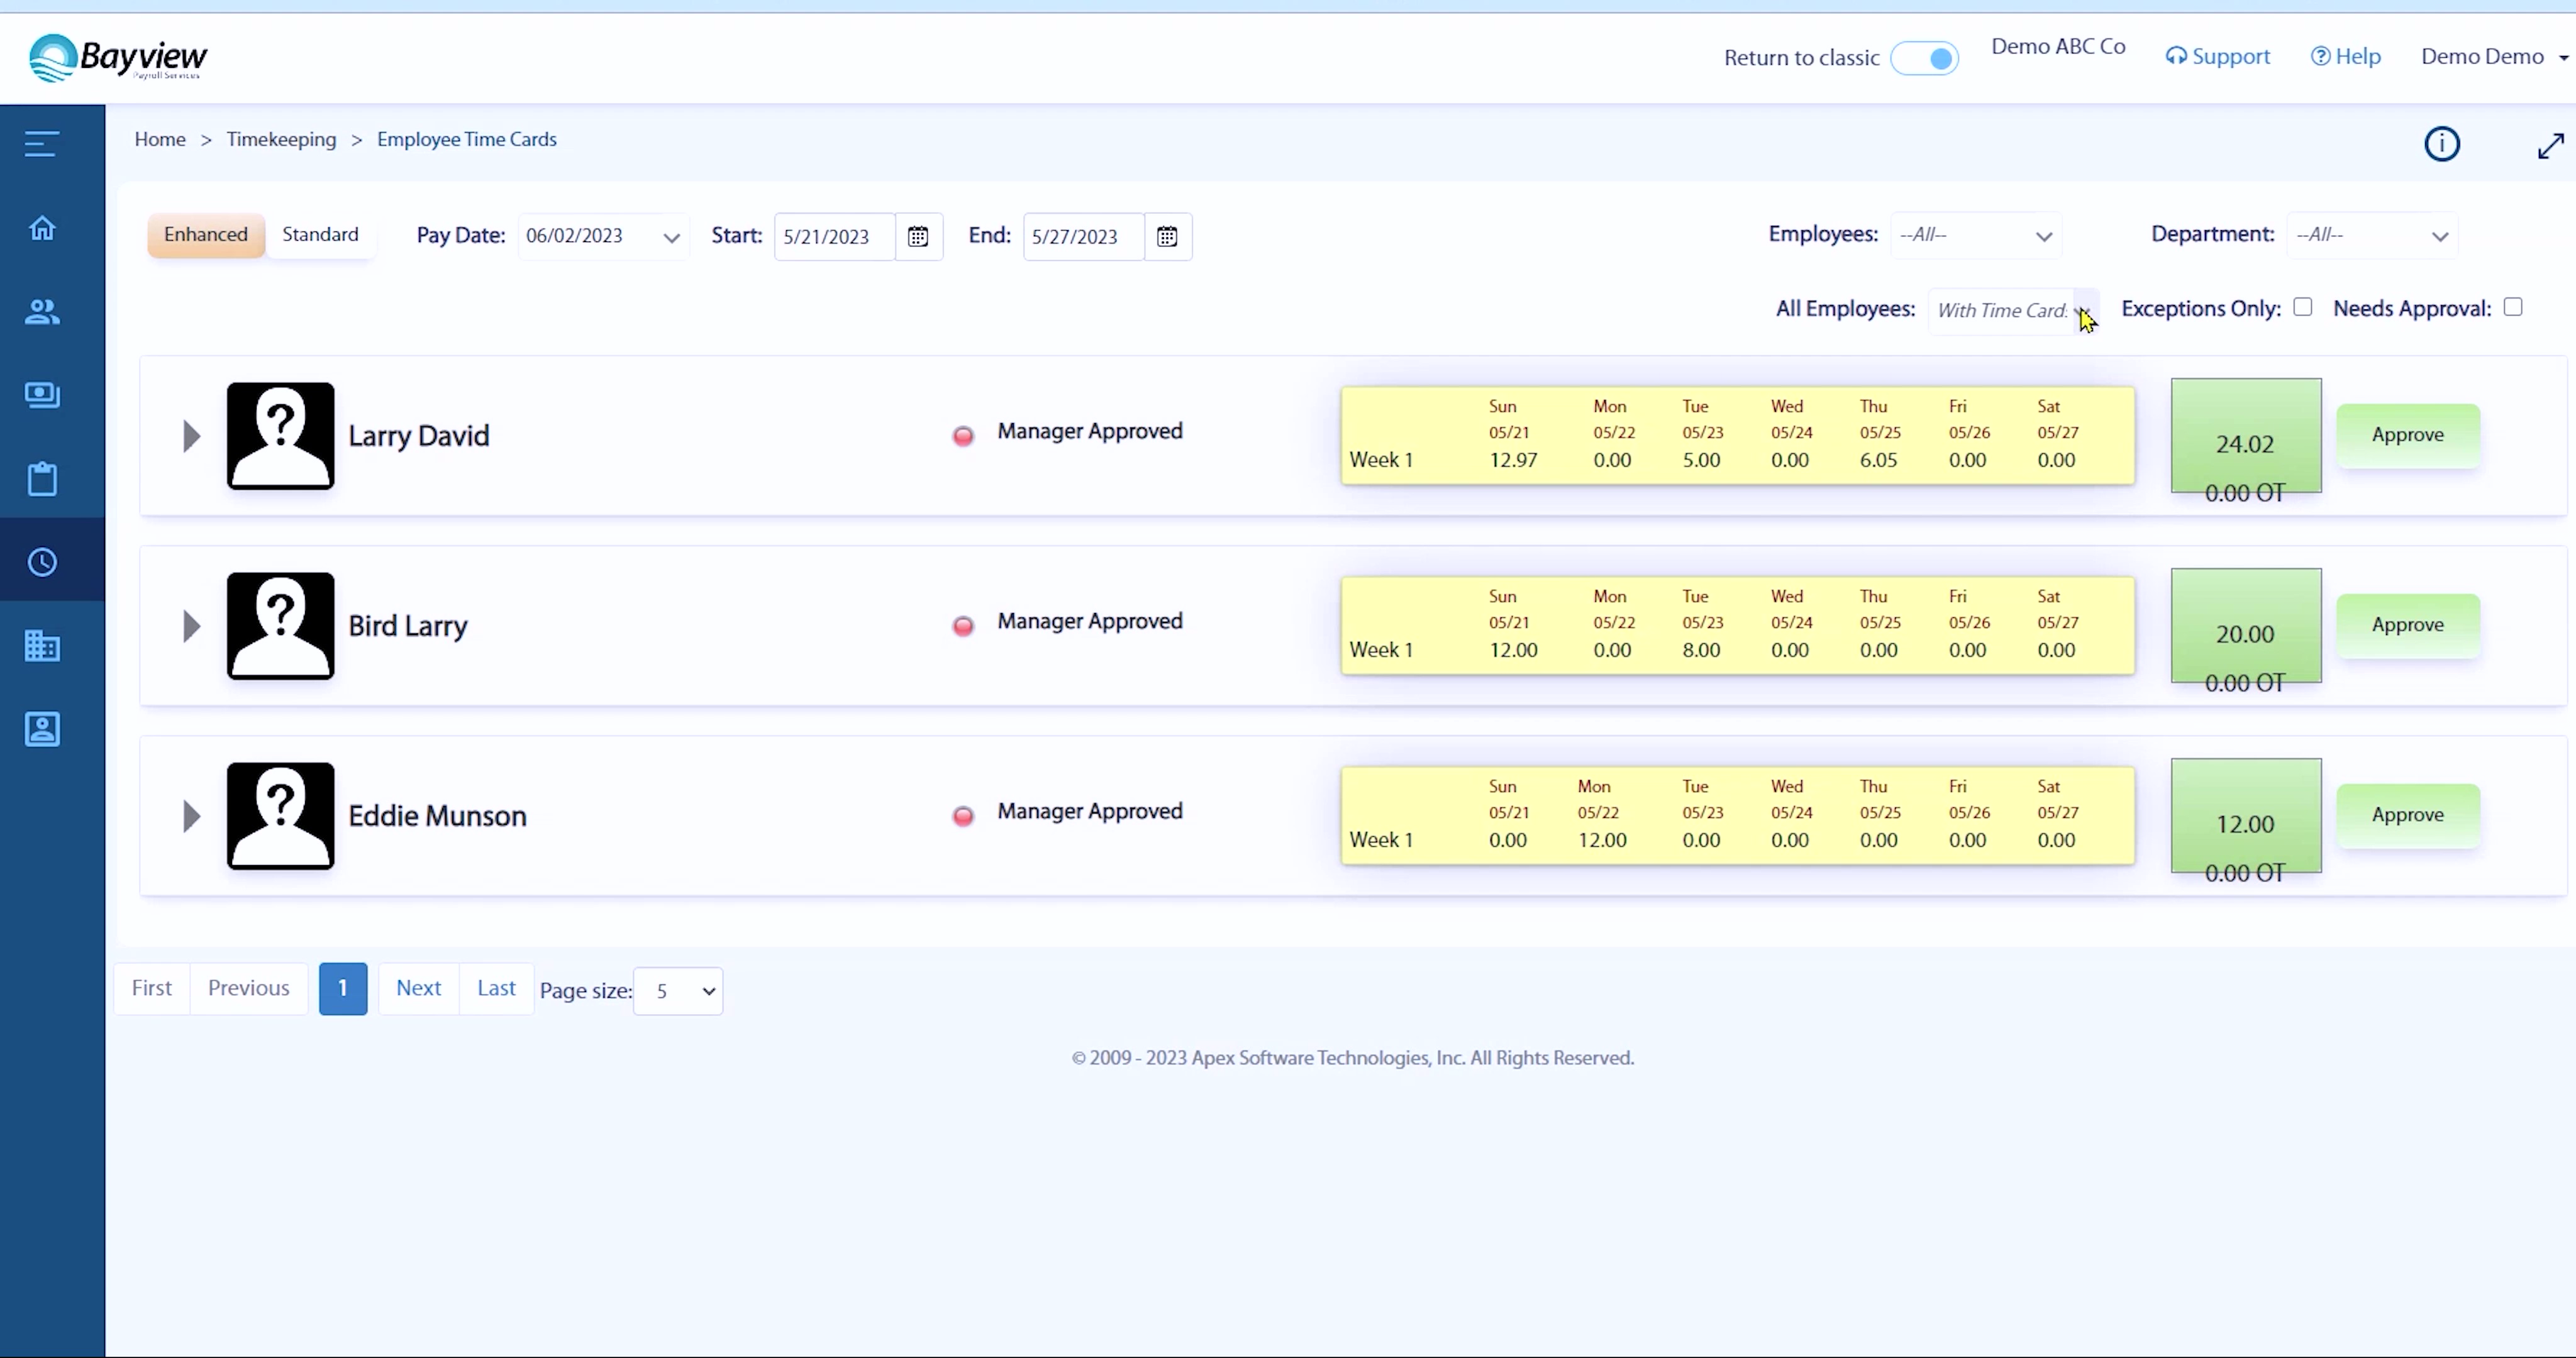The image size is (2576, 1358).
Task: Switch to the Standard view tab
Action: pyautogui.click(x=320, y=234)
